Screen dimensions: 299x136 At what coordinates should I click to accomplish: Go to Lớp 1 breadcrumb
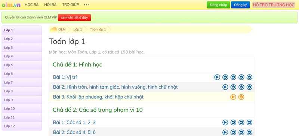coord(78,29)
